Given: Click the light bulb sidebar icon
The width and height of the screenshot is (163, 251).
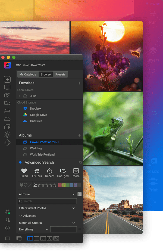Looking at the screenshot, I should point(7,135).
